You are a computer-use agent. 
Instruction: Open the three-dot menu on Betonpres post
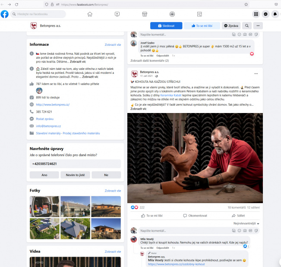pyautogui.click(x=256, y=73)
